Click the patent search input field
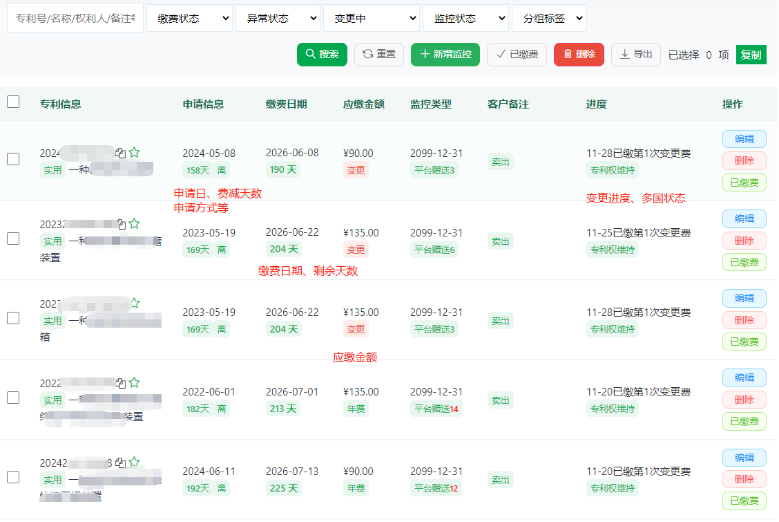The height and width of the screenshot is (522, 779). (75, 18)
